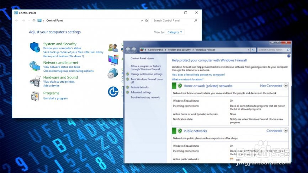Open Firewall address bar dropdown arrow
Screen dimensions: 308x173
click(x=248, y=50)
